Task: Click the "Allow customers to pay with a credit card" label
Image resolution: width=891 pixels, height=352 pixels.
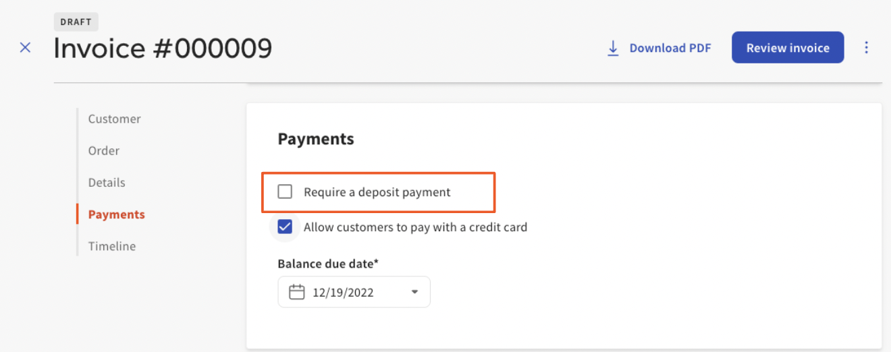Action: tap(415, 227)
